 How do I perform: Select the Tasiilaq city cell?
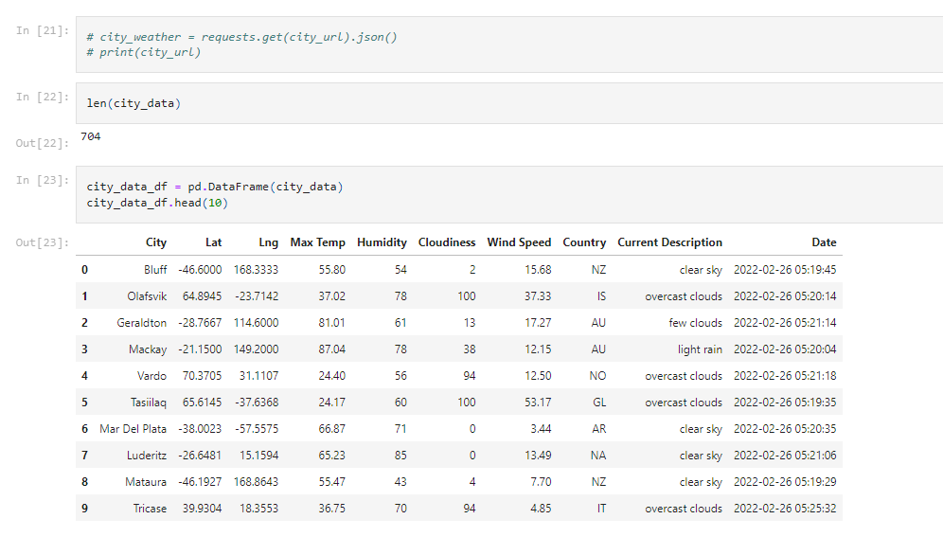click(149, 403)
